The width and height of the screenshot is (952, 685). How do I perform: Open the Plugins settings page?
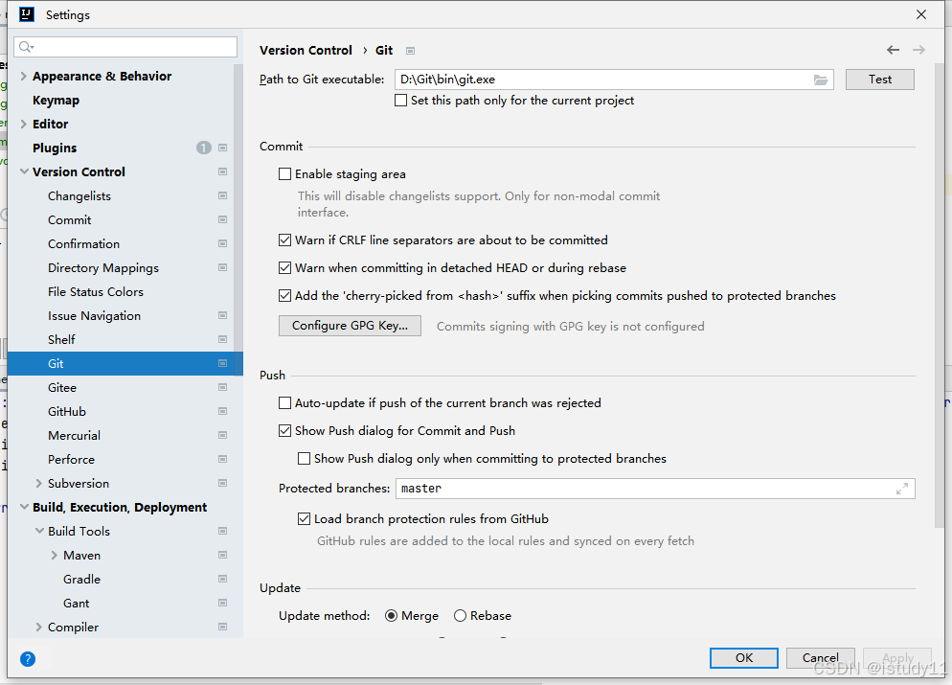click(x=55, y=148)
